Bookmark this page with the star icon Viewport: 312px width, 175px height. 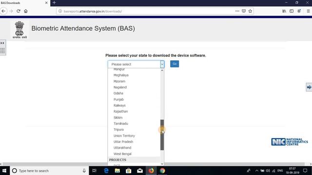250,11
